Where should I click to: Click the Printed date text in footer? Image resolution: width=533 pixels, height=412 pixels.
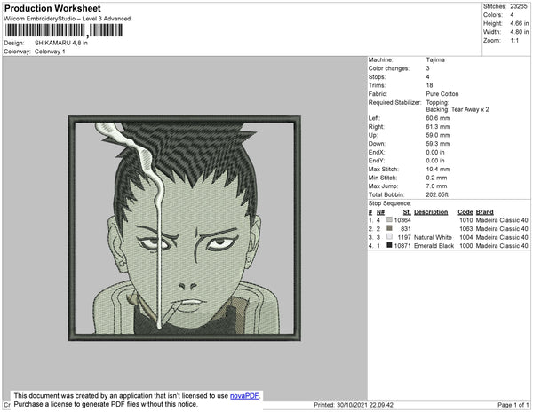click(x=354, y=405)
